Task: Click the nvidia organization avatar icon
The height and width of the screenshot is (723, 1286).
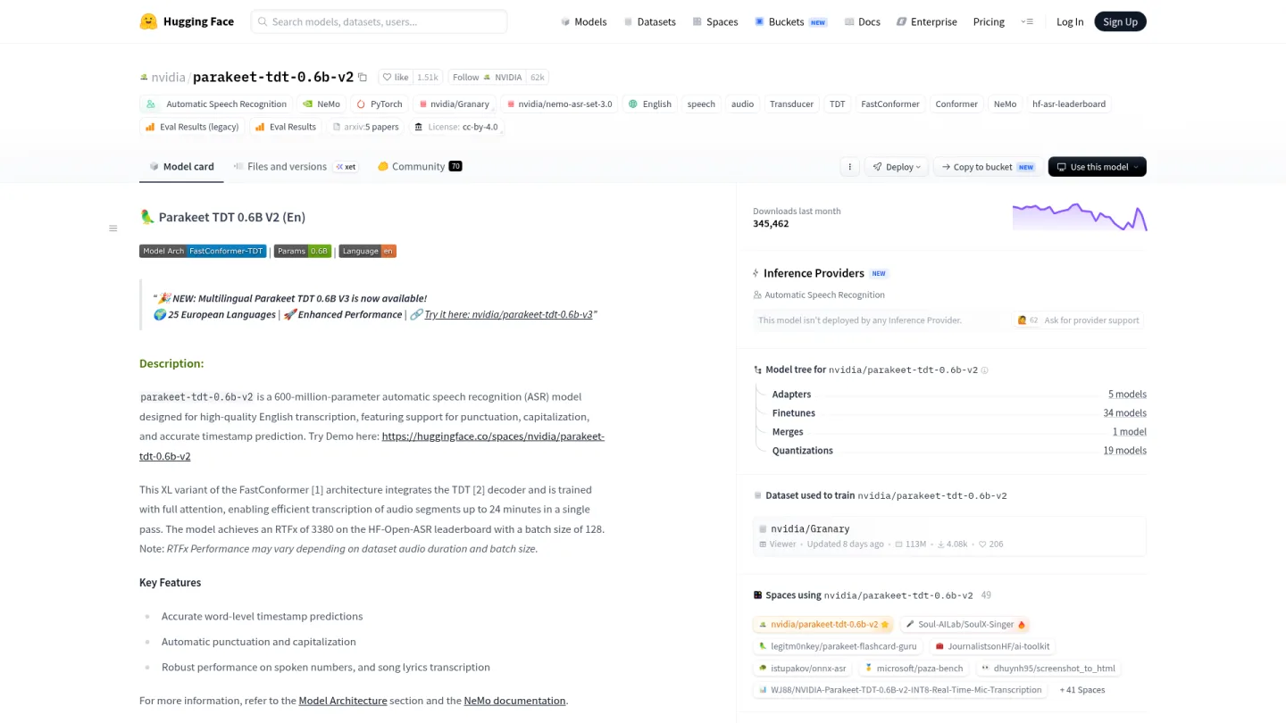Action: coord(144,78)
